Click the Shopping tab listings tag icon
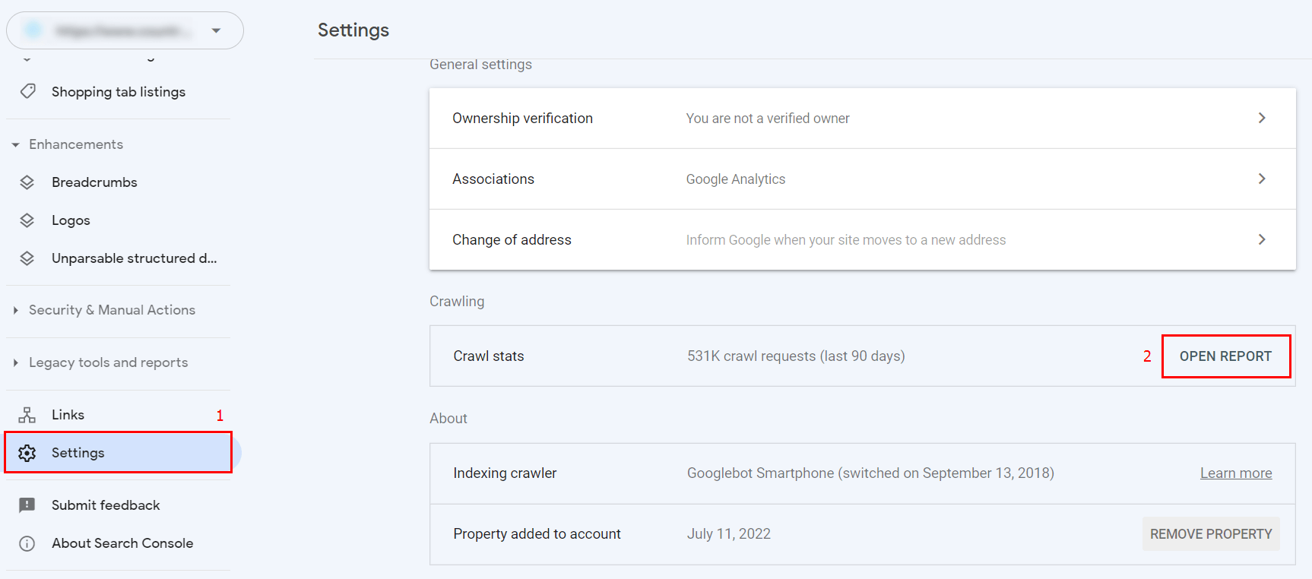Image resolution: width=1312 pixels, height=579 pixels. [x=27, y=91]
